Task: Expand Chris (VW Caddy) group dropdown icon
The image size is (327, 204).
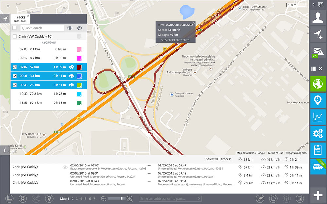Action: tap(79, 37)
